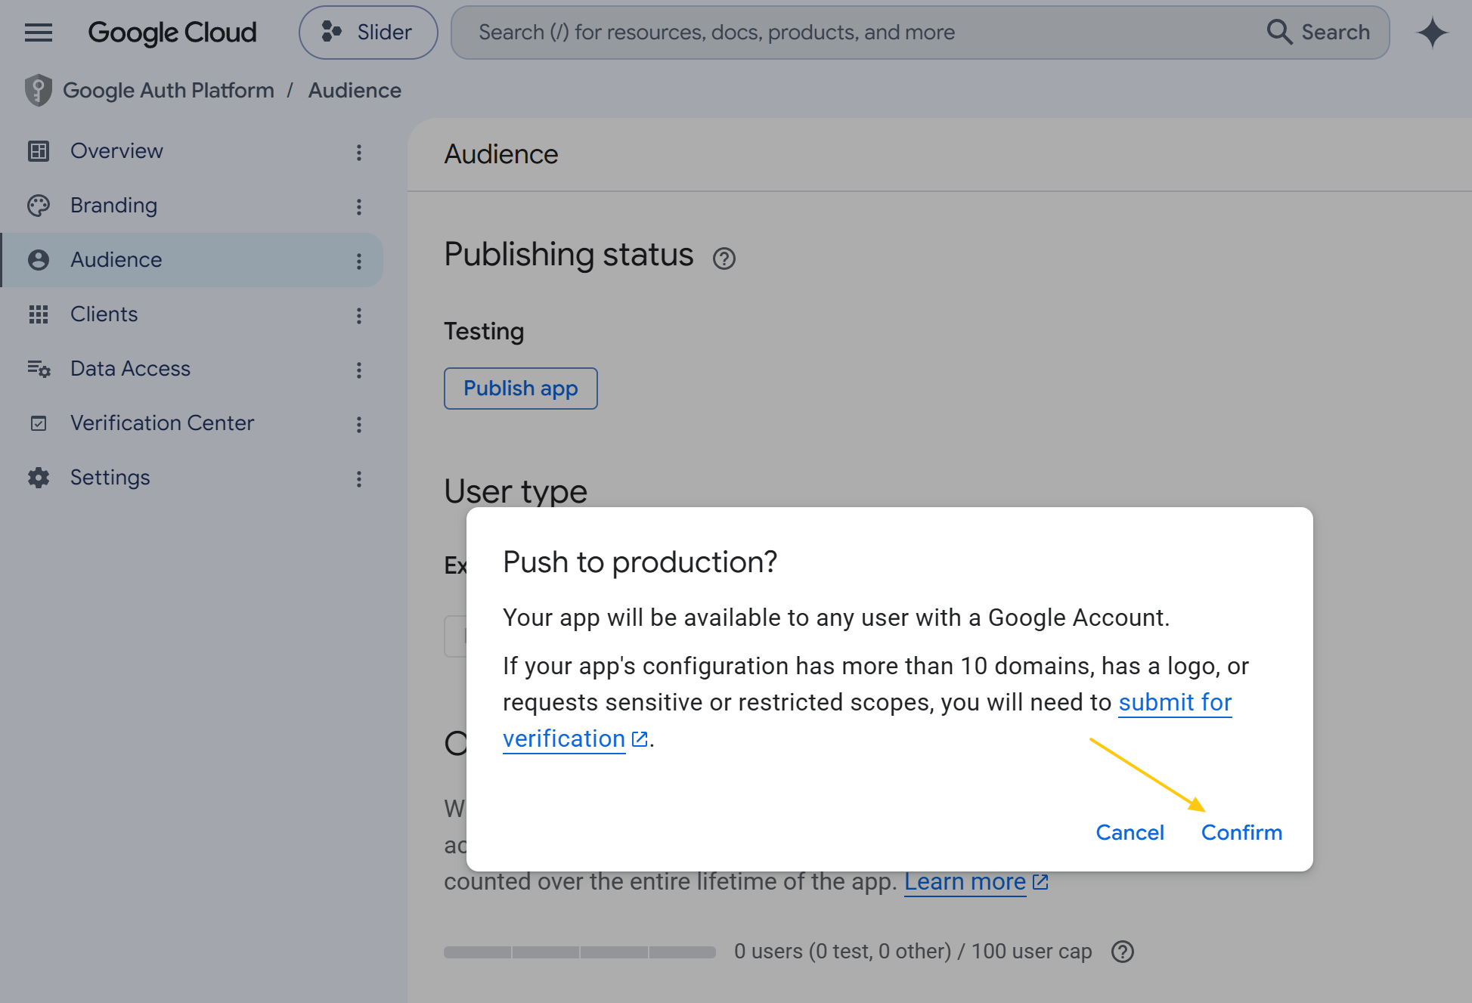Image resolution: width=1472 pixels, height=1003 pixels.
Task: Click the User type heading
Action: click(516, 492)
